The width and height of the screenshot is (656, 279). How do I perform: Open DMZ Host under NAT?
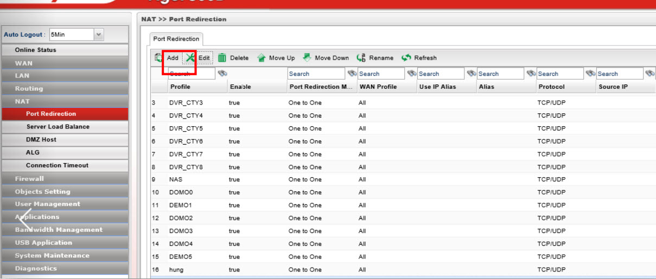coord(41,140)
